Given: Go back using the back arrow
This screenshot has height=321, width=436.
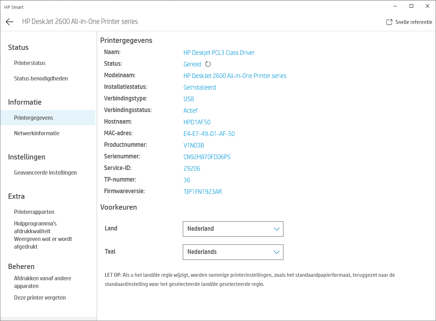Looking at the screenshot, I should pos(9,22).
